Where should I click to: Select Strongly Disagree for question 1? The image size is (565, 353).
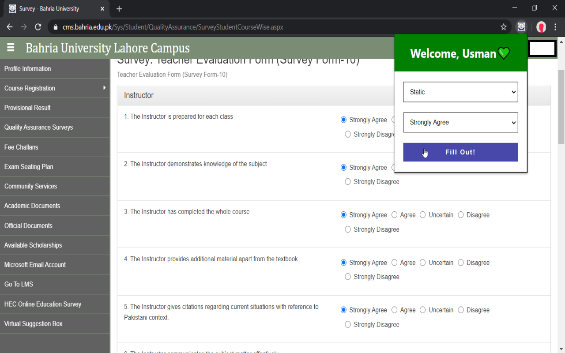point(348,134)
